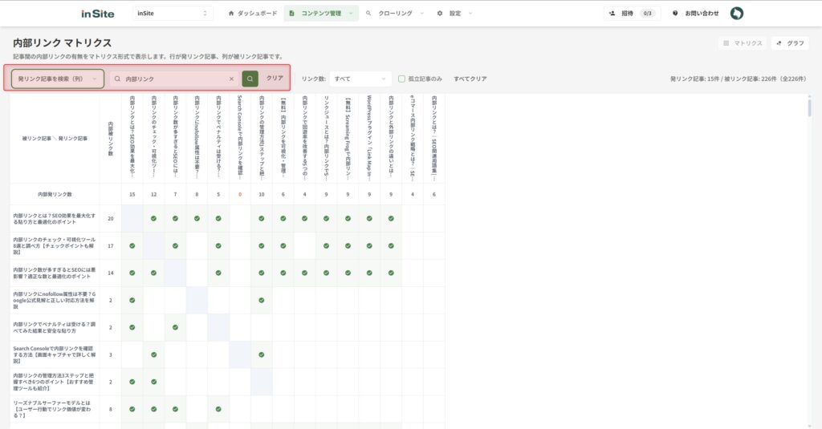
Task: Click the 招待 invite button
Action: coord(633,14)
